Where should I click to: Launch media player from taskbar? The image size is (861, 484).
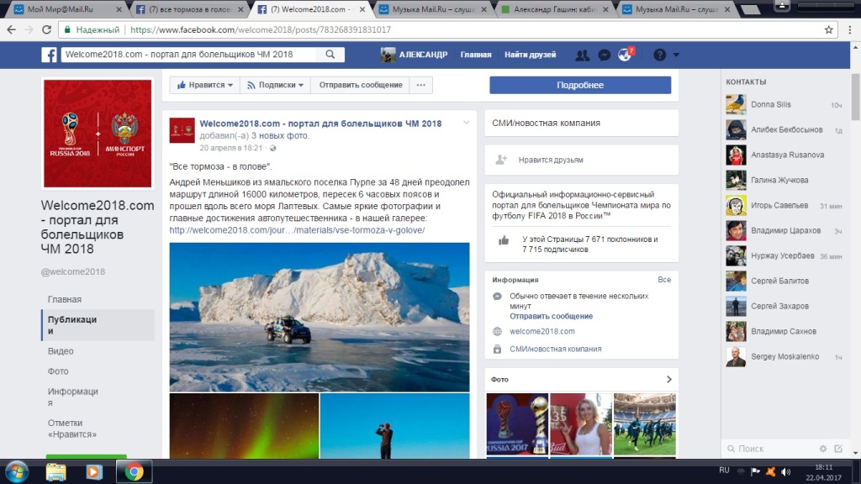click(93, 471)
